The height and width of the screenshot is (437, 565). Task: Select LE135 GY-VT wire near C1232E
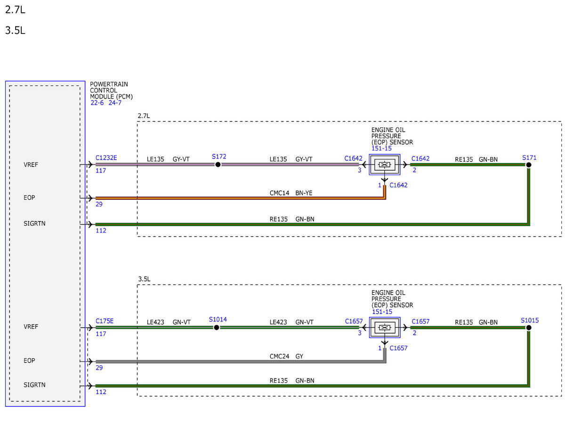click(x=155, y=165)
